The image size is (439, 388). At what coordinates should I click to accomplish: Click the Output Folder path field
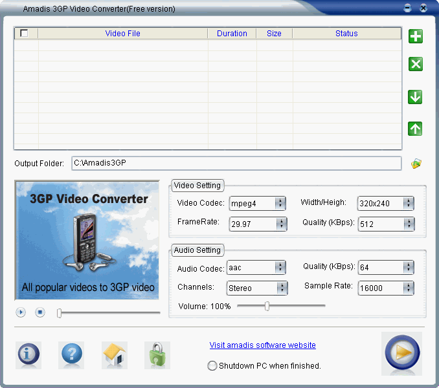(236, 163)
